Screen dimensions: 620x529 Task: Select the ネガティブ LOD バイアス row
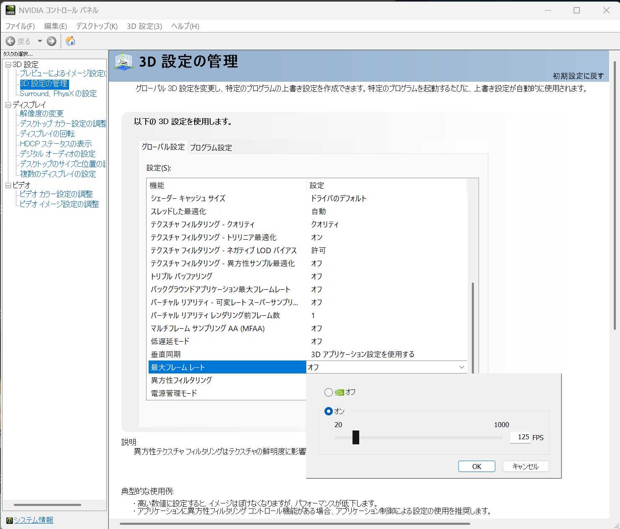[308, 250]
